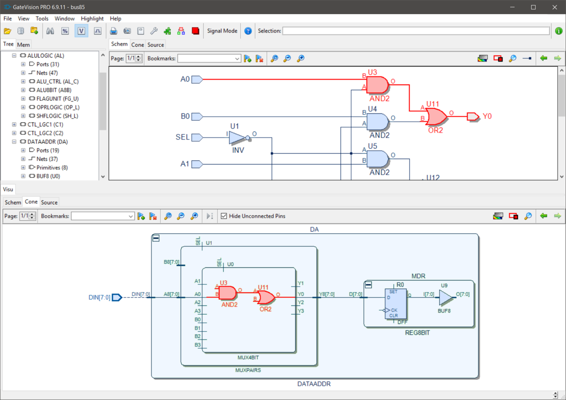Click the waveform icon in main toolbar

98,31
